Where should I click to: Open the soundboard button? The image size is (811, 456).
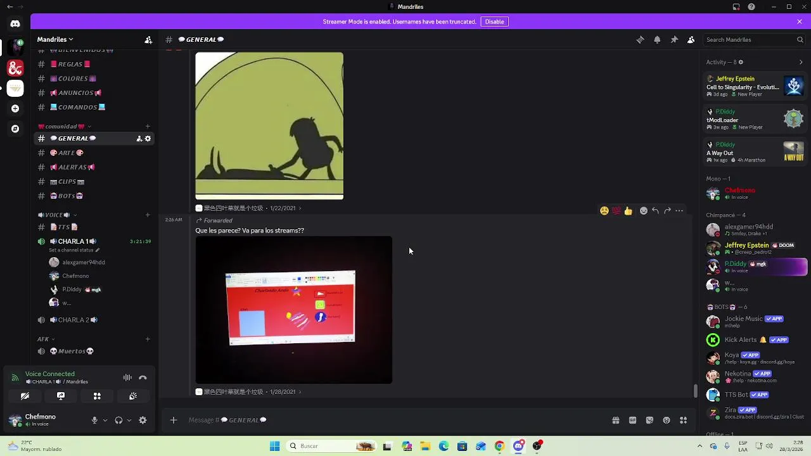[x=133, y=396]
